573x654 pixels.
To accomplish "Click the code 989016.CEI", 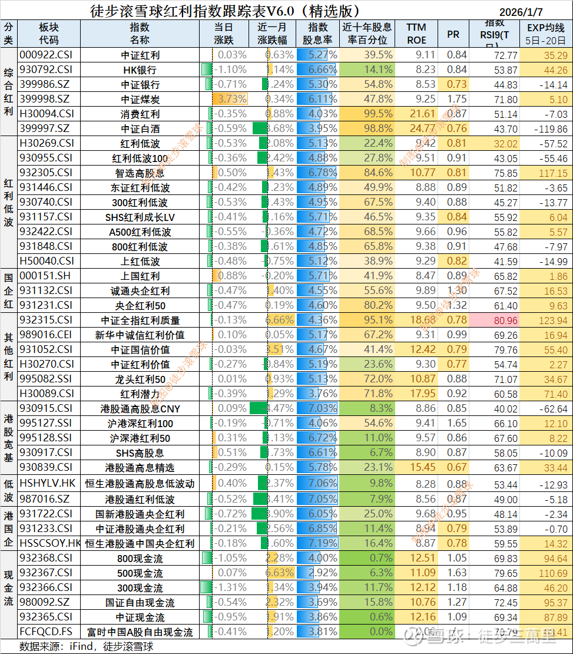I will pyautogui.click(x=45, y=335).
